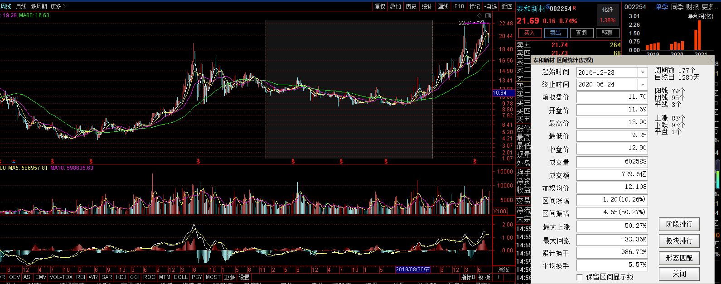Click the 统计 toolbar button
Viewport: 721px width, 284px height.
427,6
